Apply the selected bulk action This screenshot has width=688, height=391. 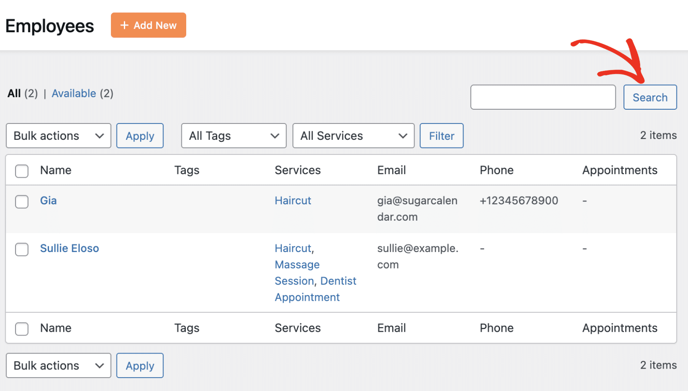pos(139,135)
